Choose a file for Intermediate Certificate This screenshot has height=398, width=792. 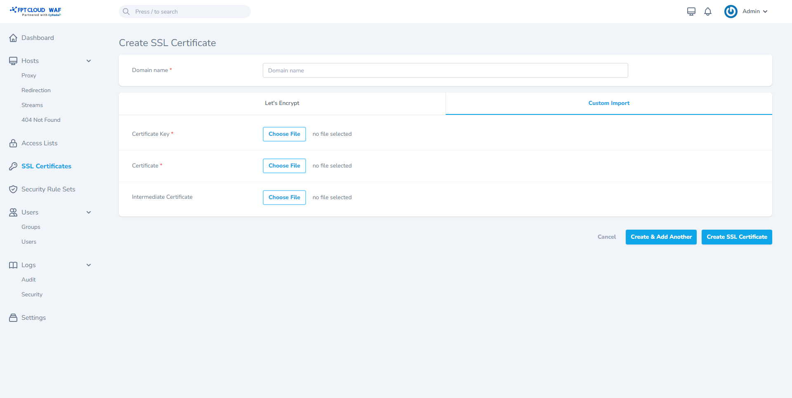coord(284,198)
